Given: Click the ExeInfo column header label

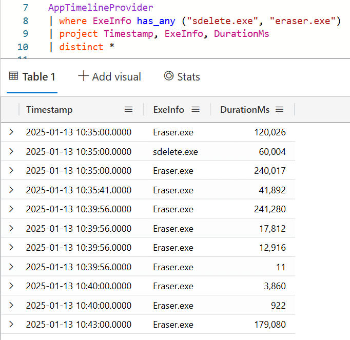Looking at the screenshot, I should (168, 110).
